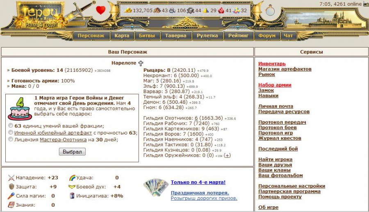This screenshot has width=369, height=212.
Task: Select the Лицензия Мастера-Охотника radio option
Action: pos(10,139)
